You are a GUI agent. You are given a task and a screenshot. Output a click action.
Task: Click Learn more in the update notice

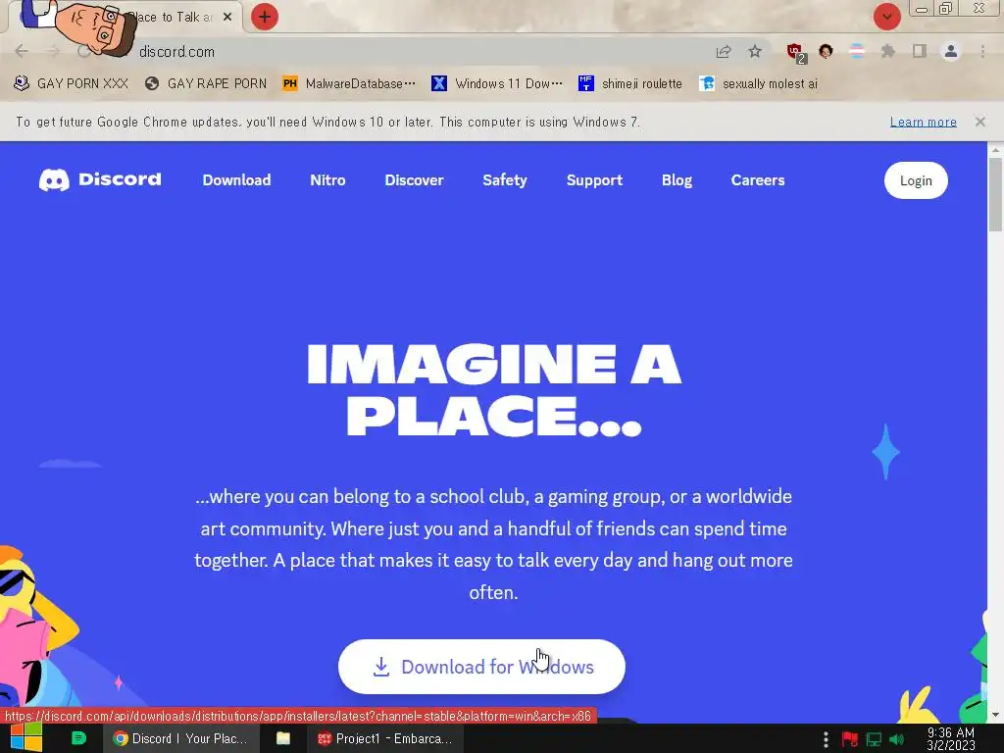pyautogui.click(x=923, y=122)
